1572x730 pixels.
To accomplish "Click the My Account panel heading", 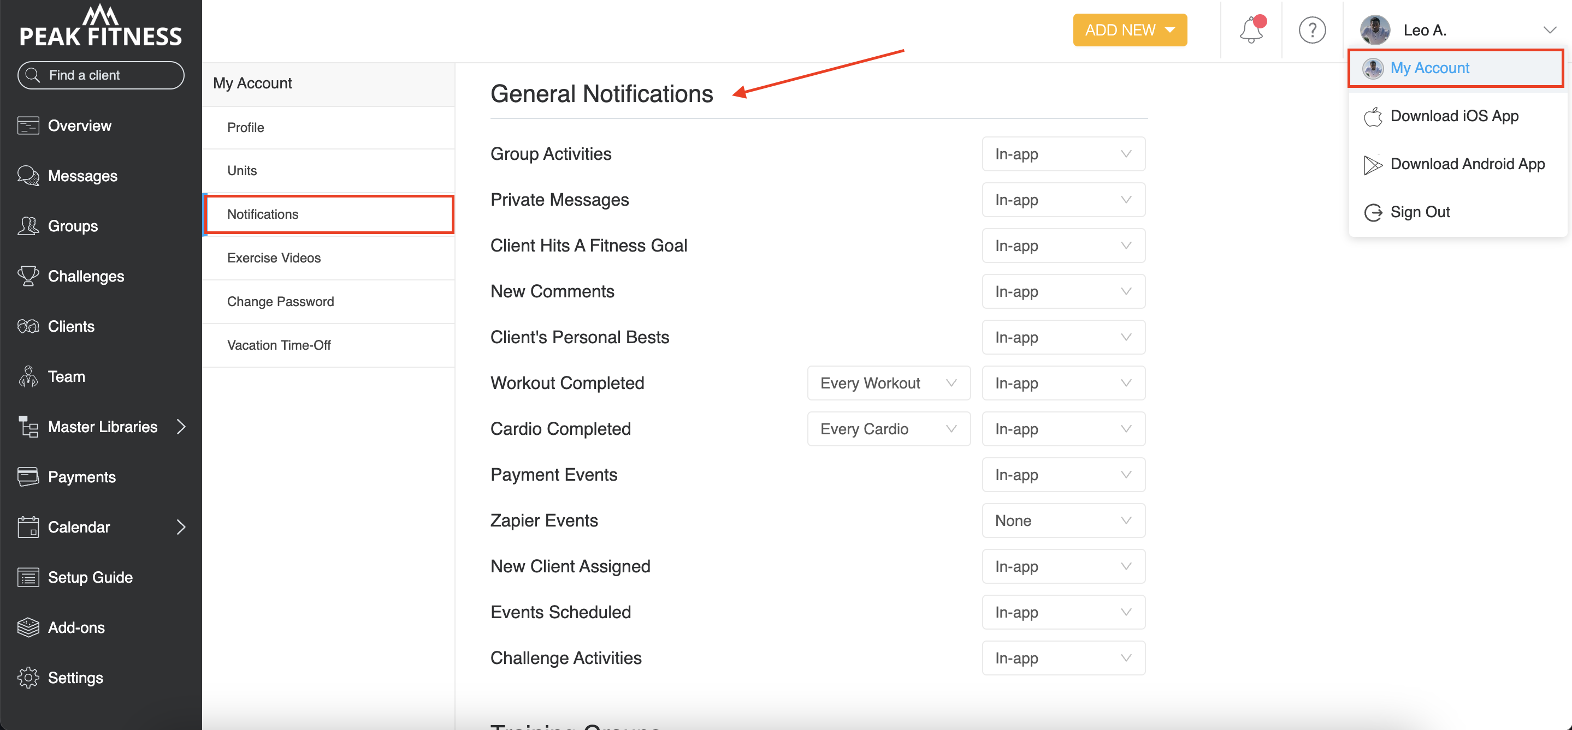I will pos(252,83).
